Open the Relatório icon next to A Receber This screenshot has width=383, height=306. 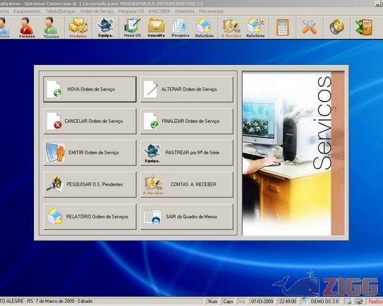coord(255,27)
